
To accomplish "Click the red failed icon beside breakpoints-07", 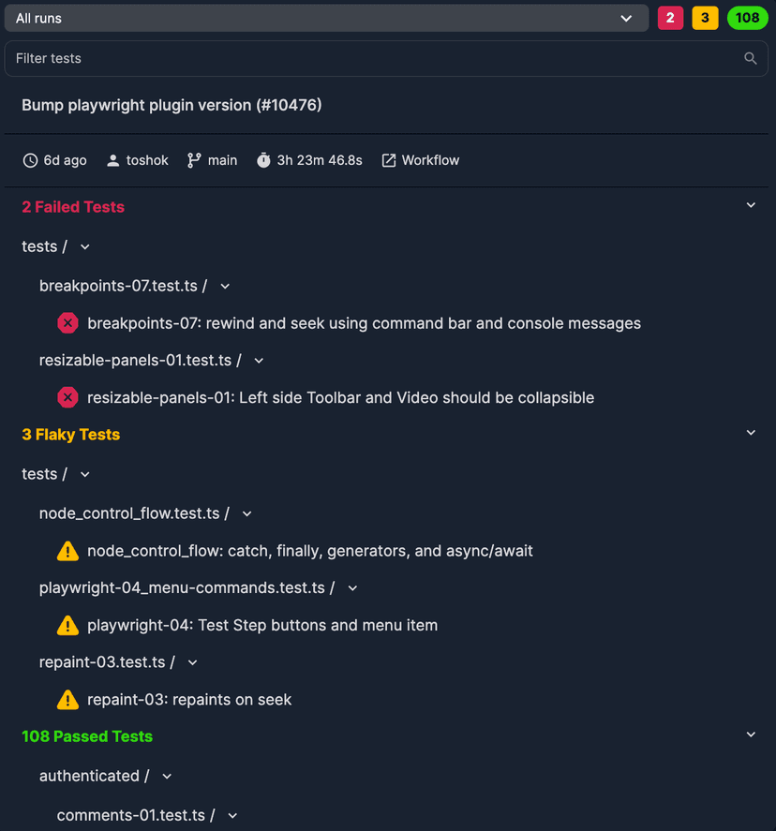I will coord(67,323).
